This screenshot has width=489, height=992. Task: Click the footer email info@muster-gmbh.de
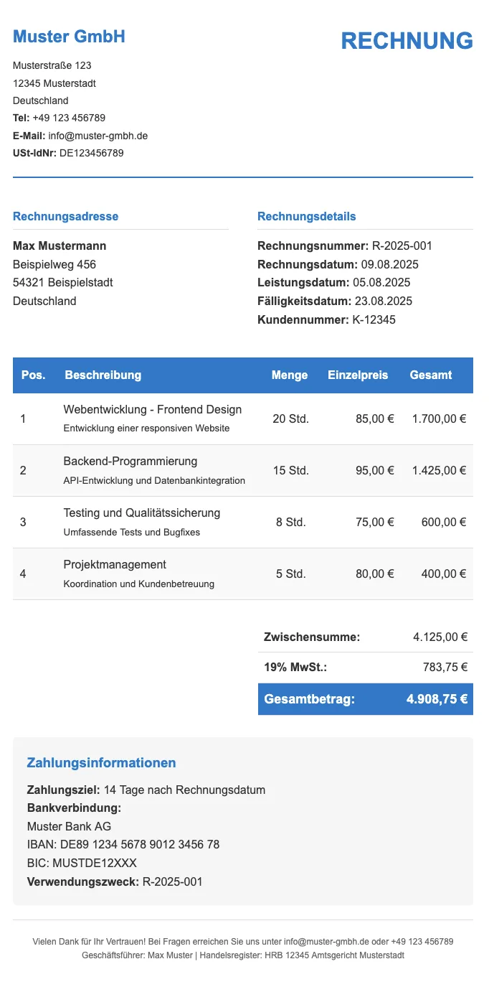(326, 941)
